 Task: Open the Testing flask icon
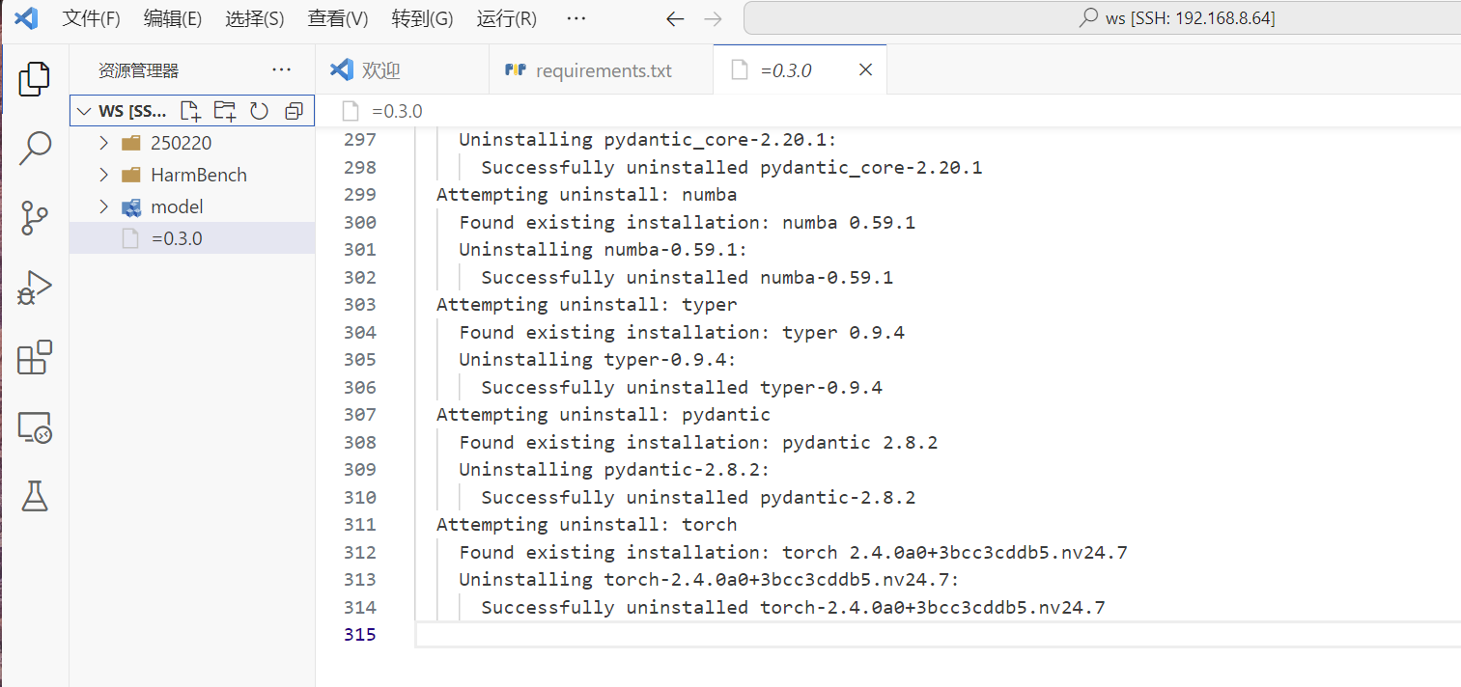[x=35, y=497]
